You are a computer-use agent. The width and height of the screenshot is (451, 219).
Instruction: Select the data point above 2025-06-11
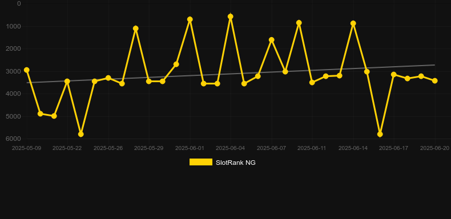312,83
